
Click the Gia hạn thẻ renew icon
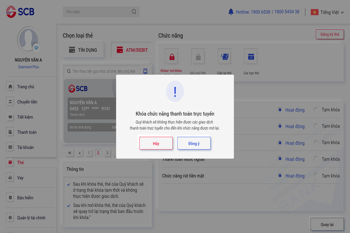(251, 57)
